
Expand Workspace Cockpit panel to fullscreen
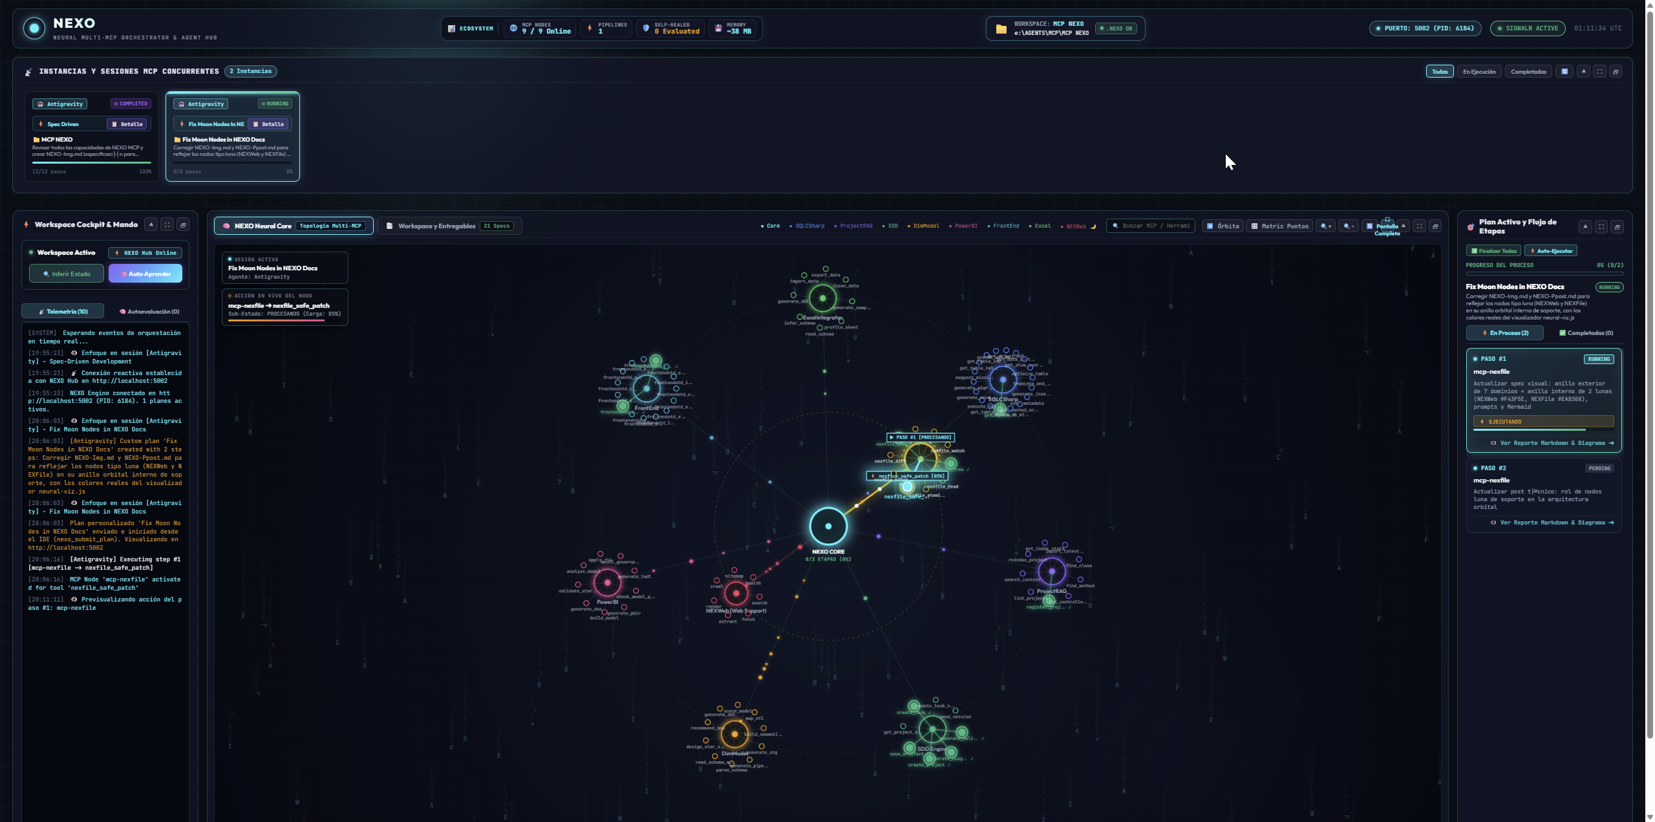click(167, 224)
